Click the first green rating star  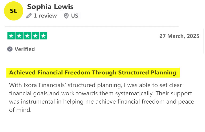11,36
